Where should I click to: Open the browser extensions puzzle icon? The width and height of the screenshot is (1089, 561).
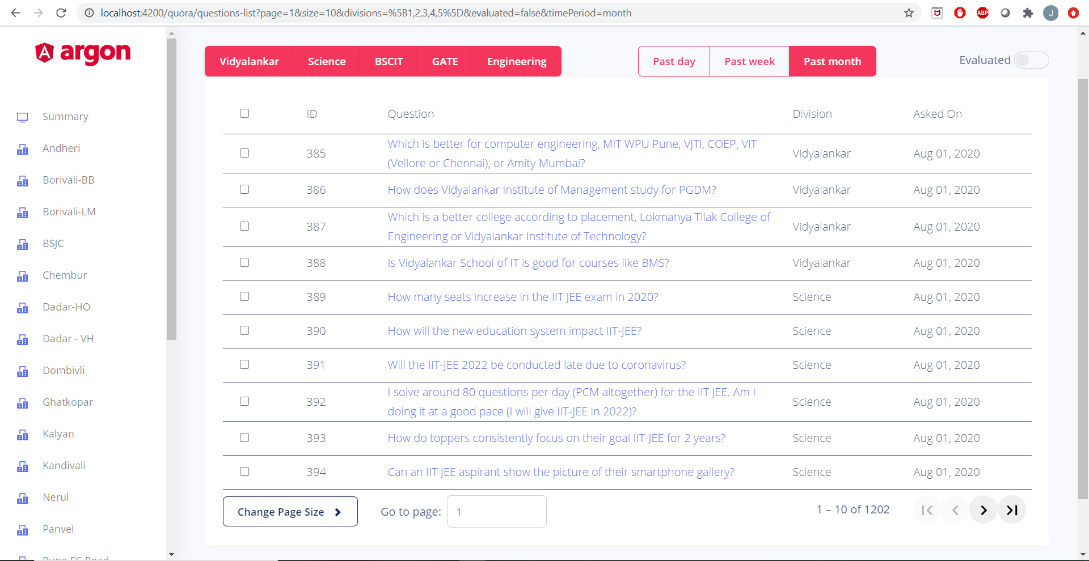(1028, 12)
